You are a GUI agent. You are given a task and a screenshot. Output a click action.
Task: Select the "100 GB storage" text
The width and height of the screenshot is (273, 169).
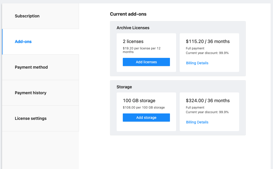[139, 101]
